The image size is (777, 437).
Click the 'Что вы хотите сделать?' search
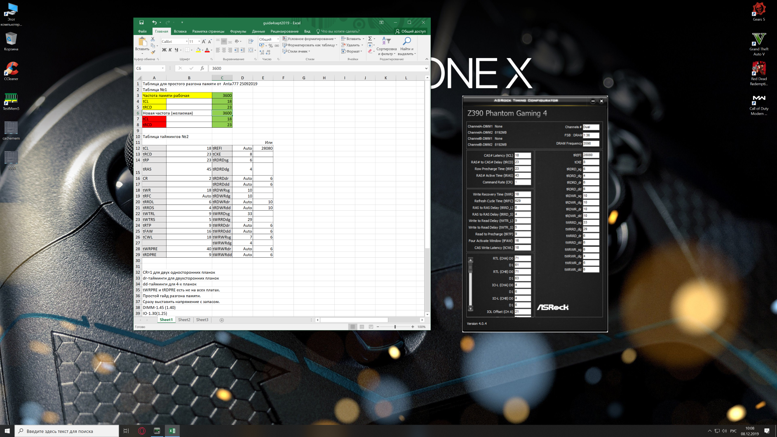pos(338,31)
